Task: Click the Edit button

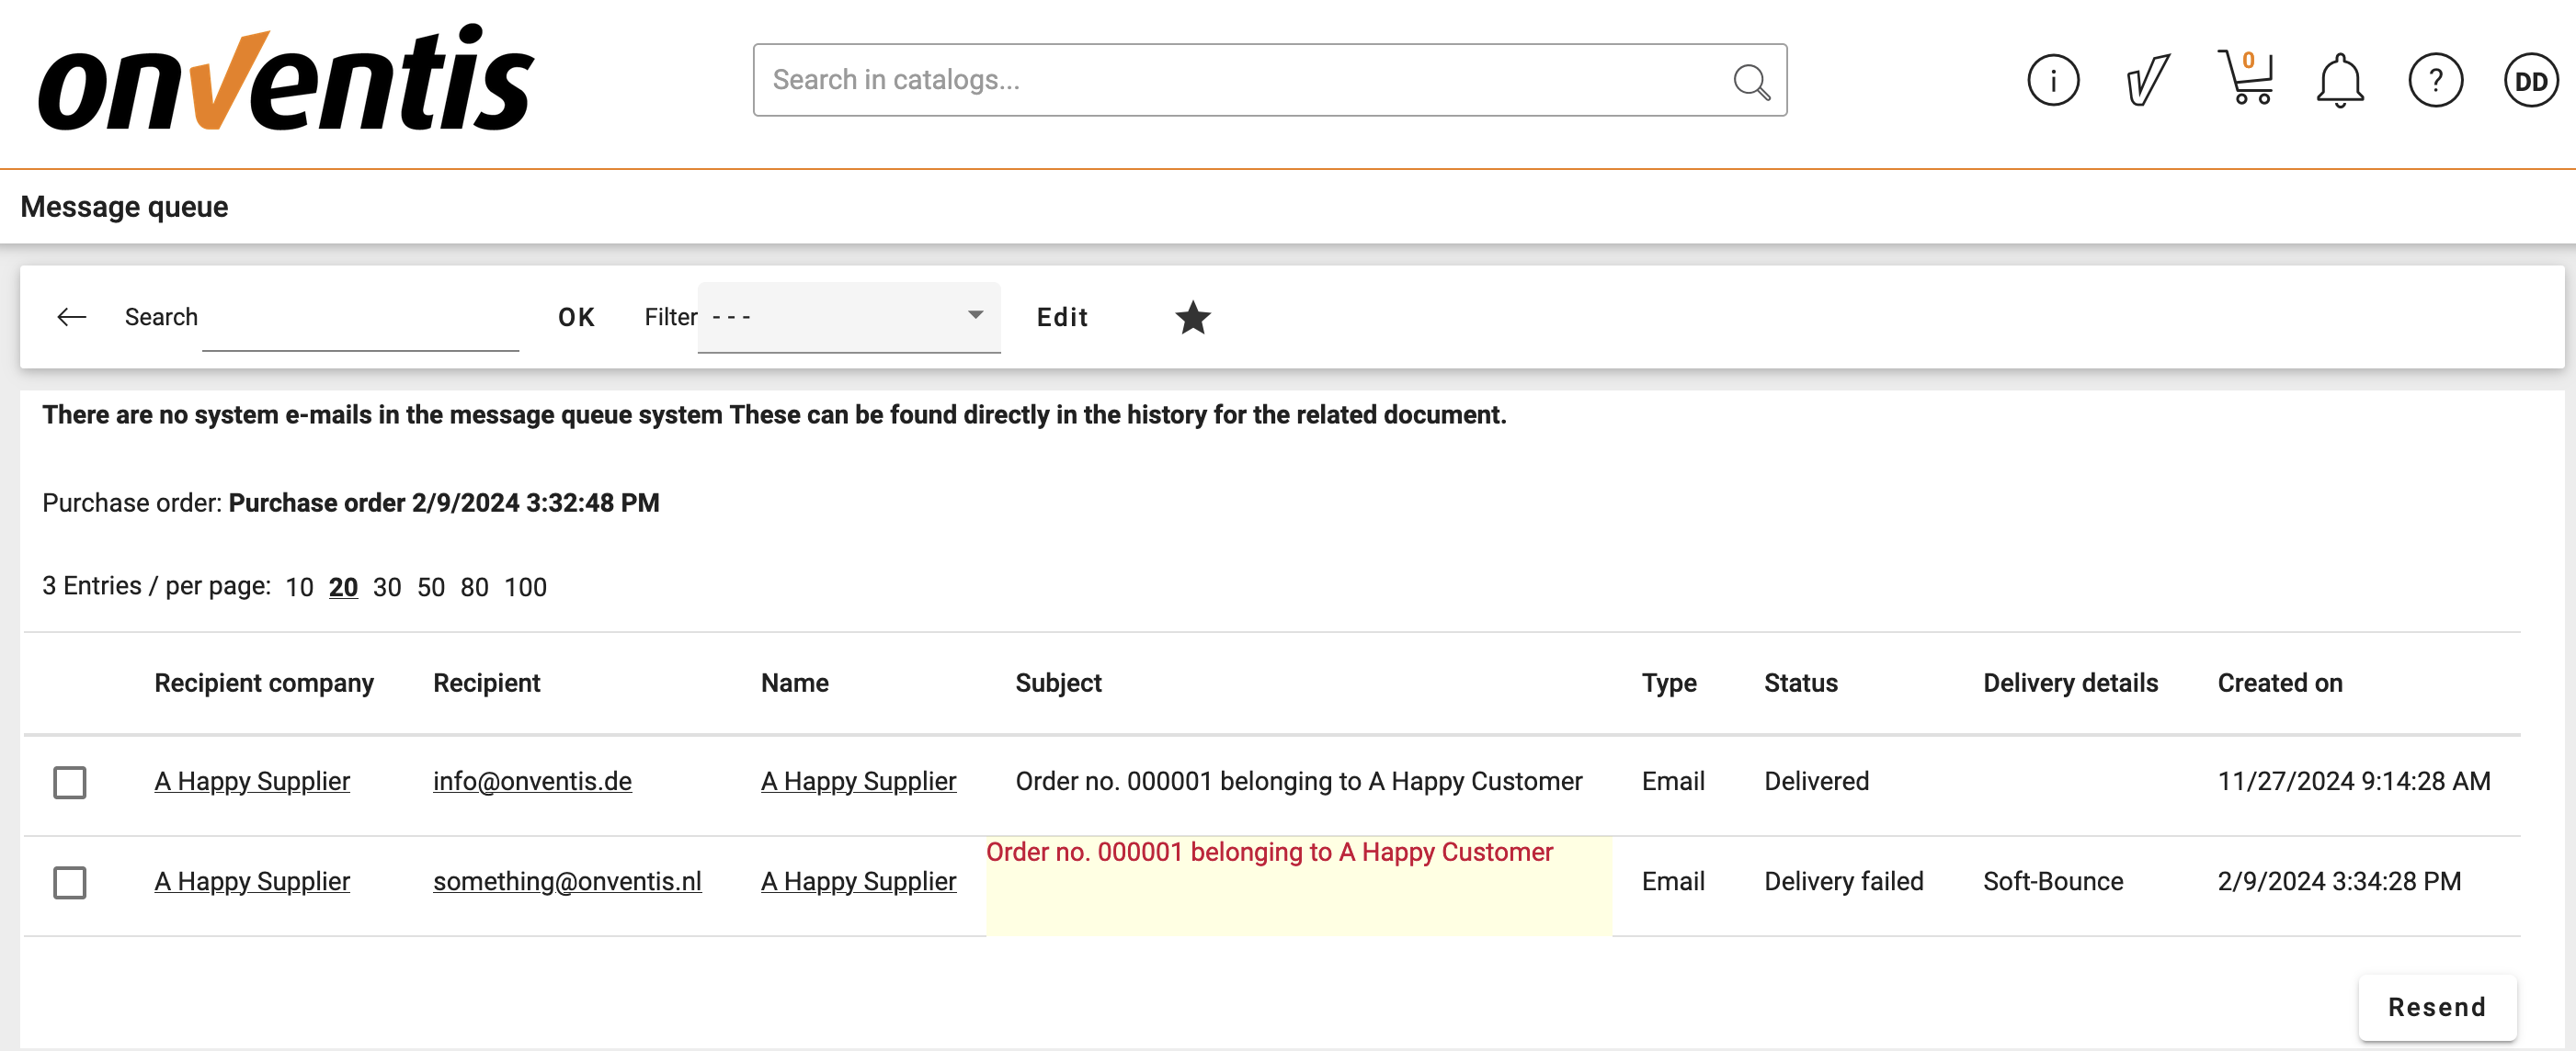Action: coord(1062,317)
